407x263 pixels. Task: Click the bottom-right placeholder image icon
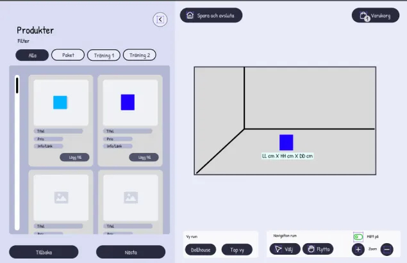pyautogui.click(x=131, y=198)
